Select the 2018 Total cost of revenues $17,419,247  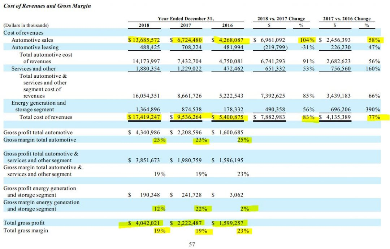(x=144, y=117)
